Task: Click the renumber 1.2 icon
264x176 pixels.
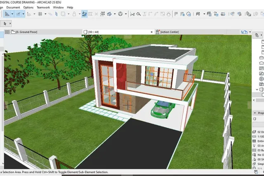Action: (90, 14)
